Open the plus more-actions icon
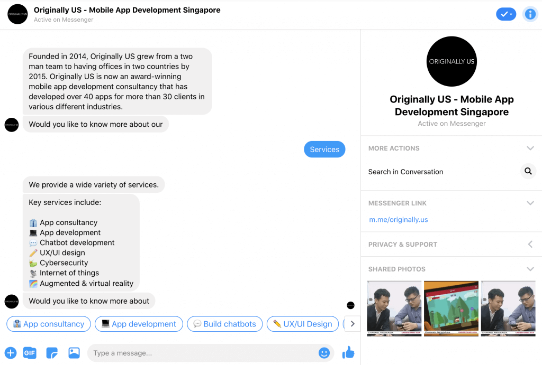The width and height of the screenshot is (542, 365). [11, 353]
